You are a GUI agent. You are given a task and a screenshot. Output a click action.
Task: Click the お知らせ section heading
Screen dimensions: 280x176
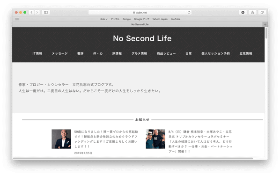coord(142,120)
